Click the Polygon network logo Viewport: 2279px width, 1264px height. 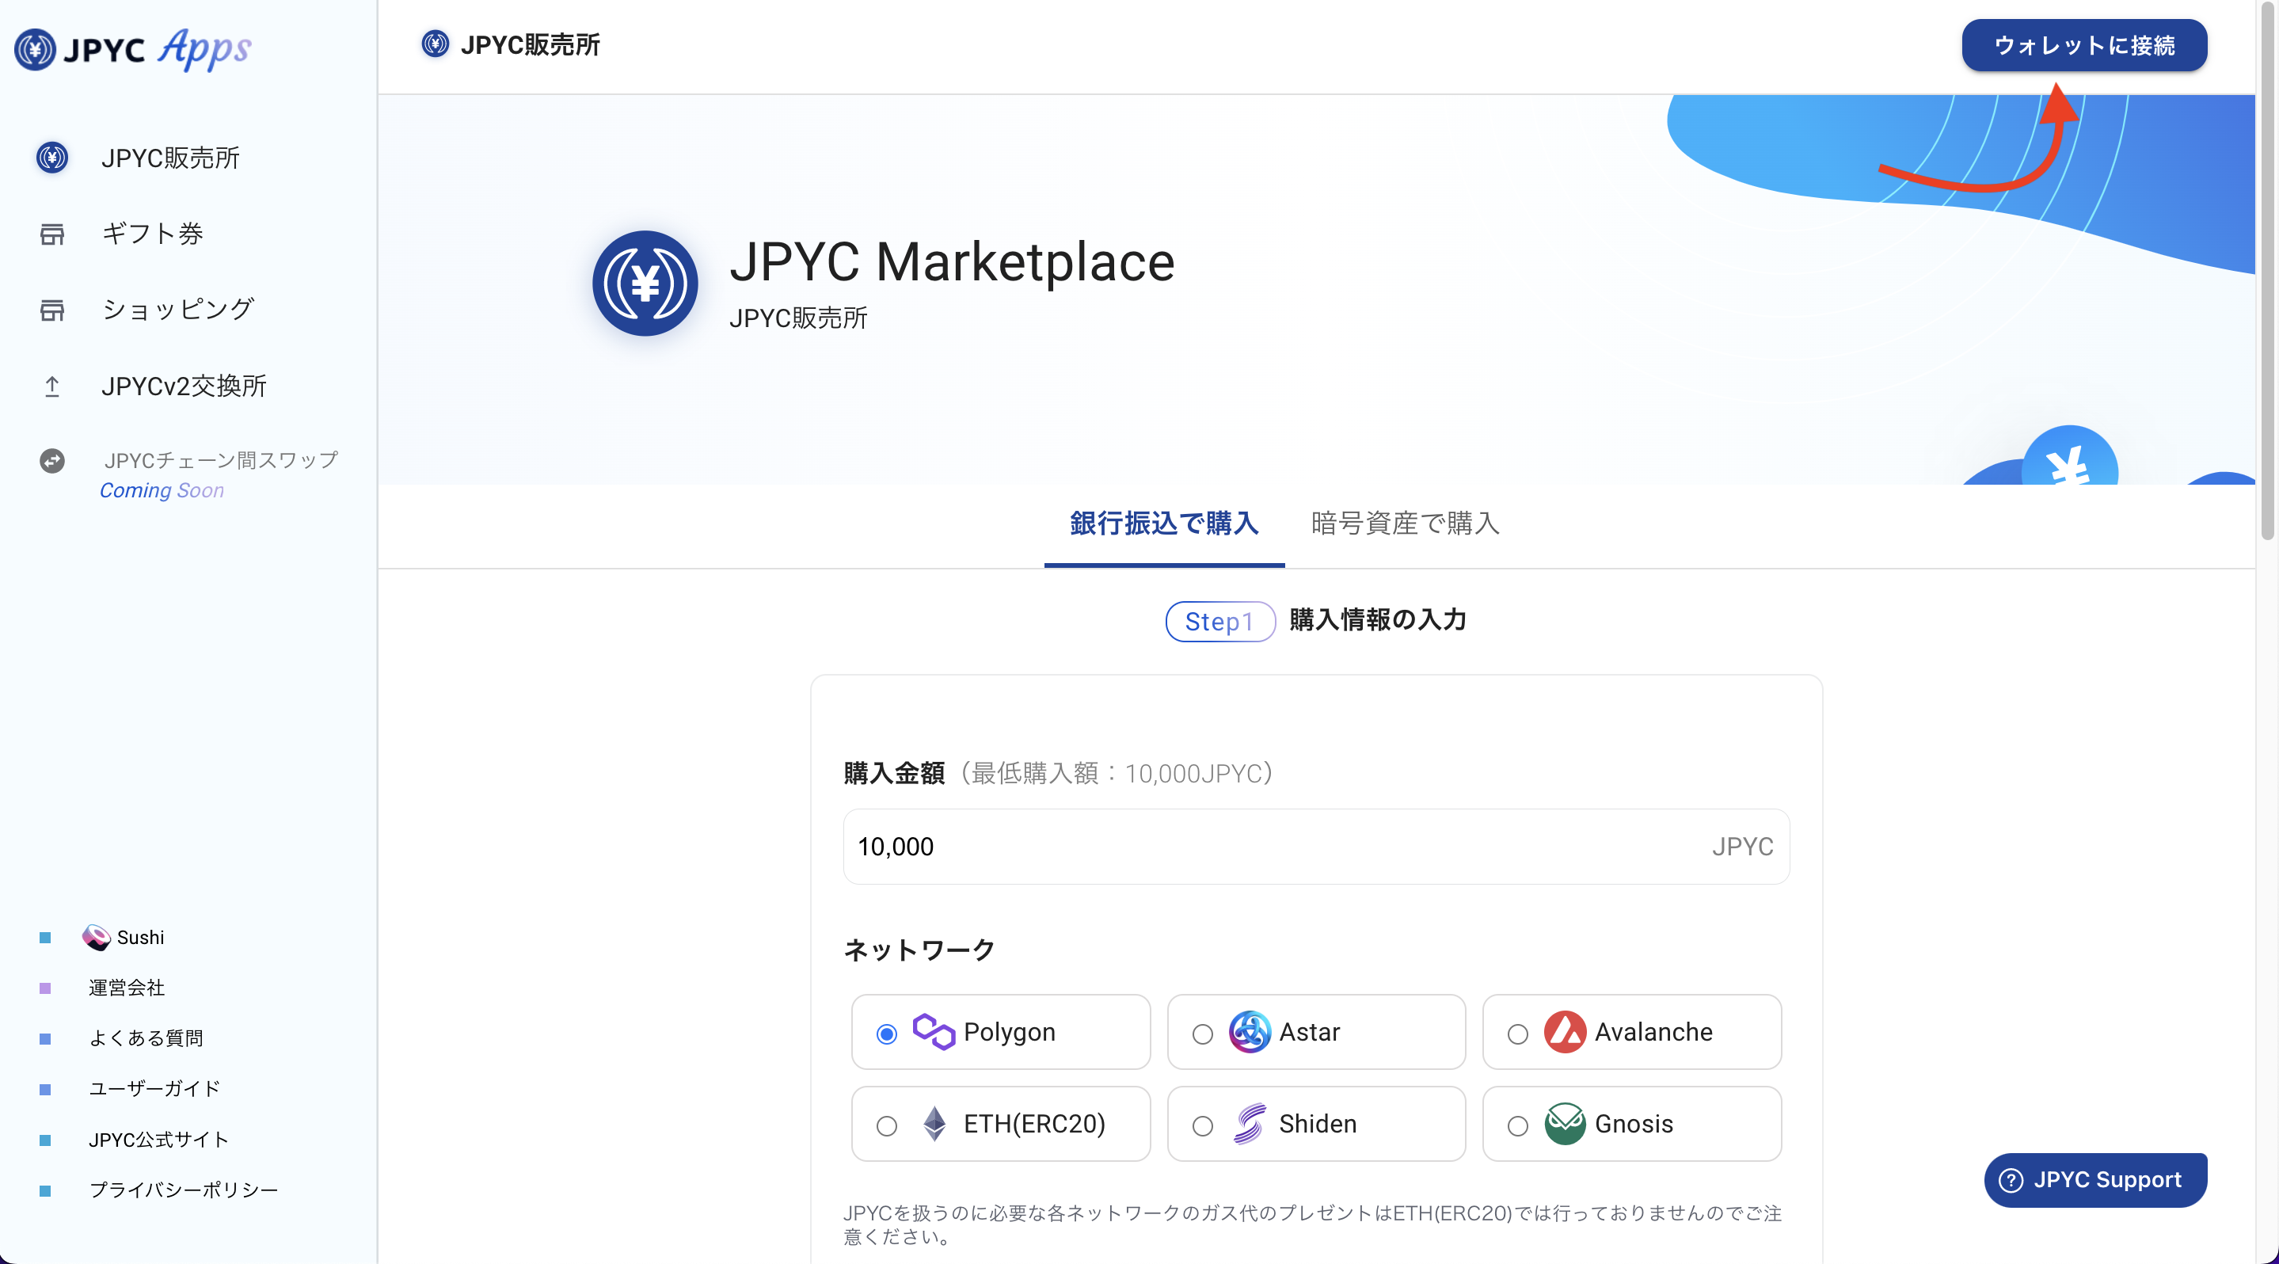(934, 1032)
